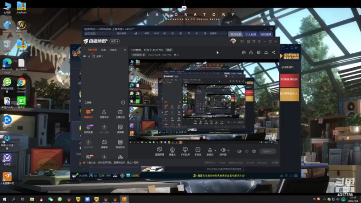Click the taskbar search icon
The height and width of the screenshot is (203, 361).
[x=14, y=199]
